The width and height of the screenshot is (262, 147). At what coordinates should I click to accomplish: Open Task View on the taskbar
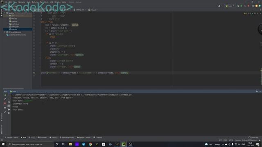[x=63, y=144]
